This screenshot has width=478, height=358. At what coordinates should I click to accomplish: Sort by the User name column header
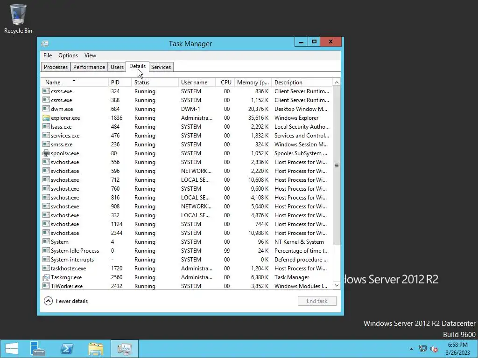(x=197, y=82)
